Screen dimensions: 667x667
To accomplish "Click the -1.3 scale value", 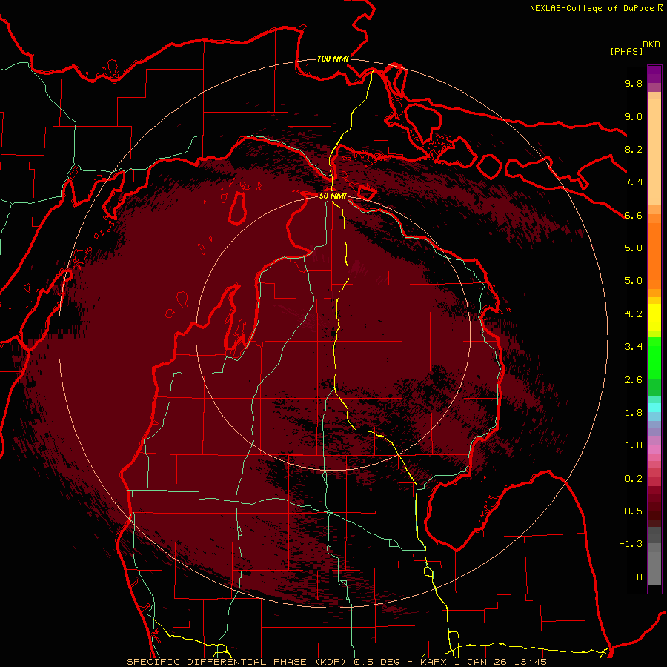I will [x=631, y=544].
